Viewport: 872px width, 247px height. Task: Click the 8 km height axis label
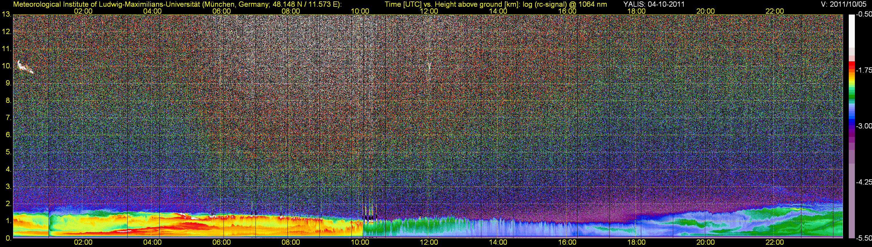tap(8, 101)
